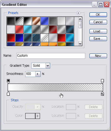Click the Smoothness value field
Image resolution: width=111 pixels, height=131 pixels.
coord(30,74)
